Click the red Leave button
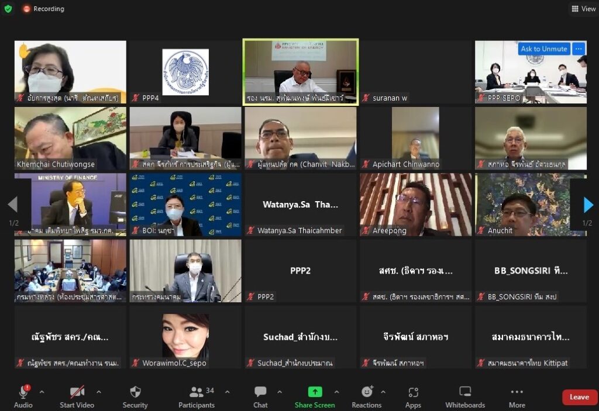 (x=579, y=397)
